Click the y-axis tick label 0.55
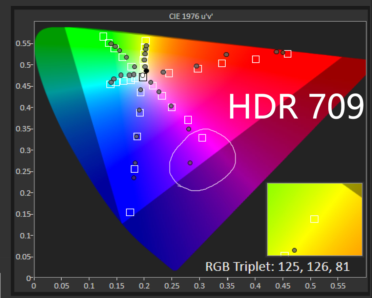The height and width of the screenshot is (298, 372). (23, 44)
